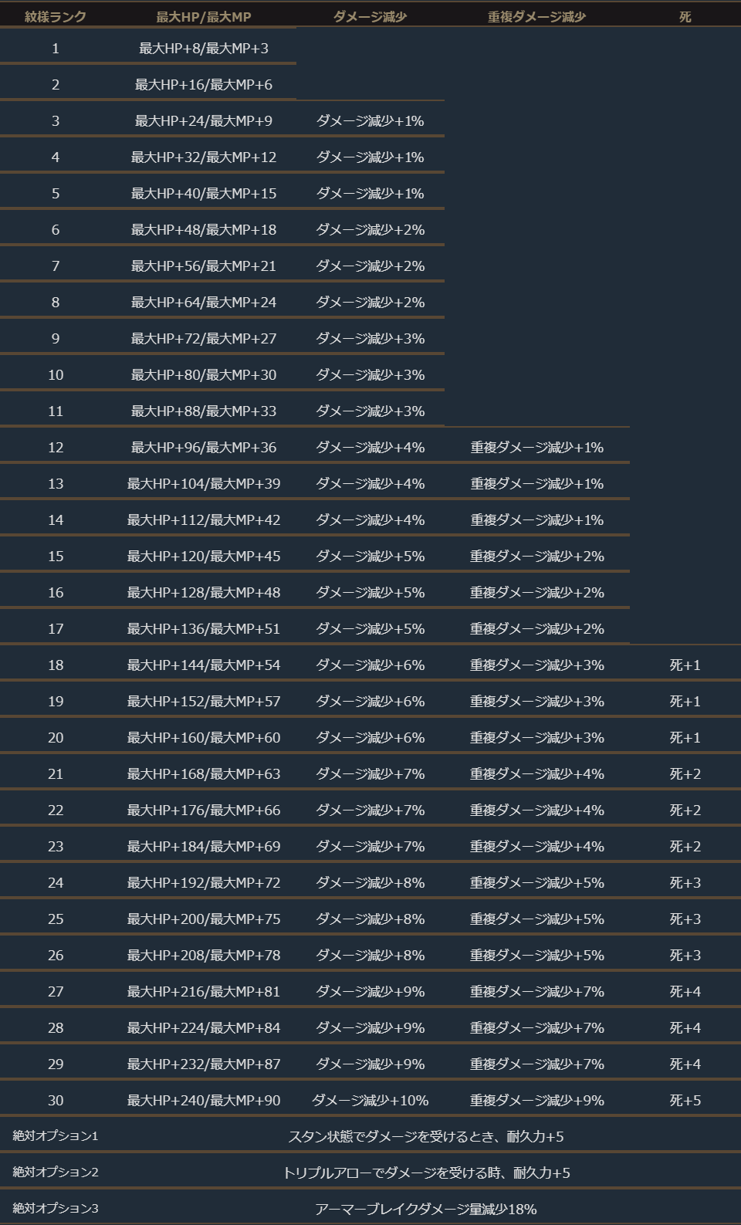Click the アーマーブレイクダメージ量減少18% text

(x=426, y=1209)
